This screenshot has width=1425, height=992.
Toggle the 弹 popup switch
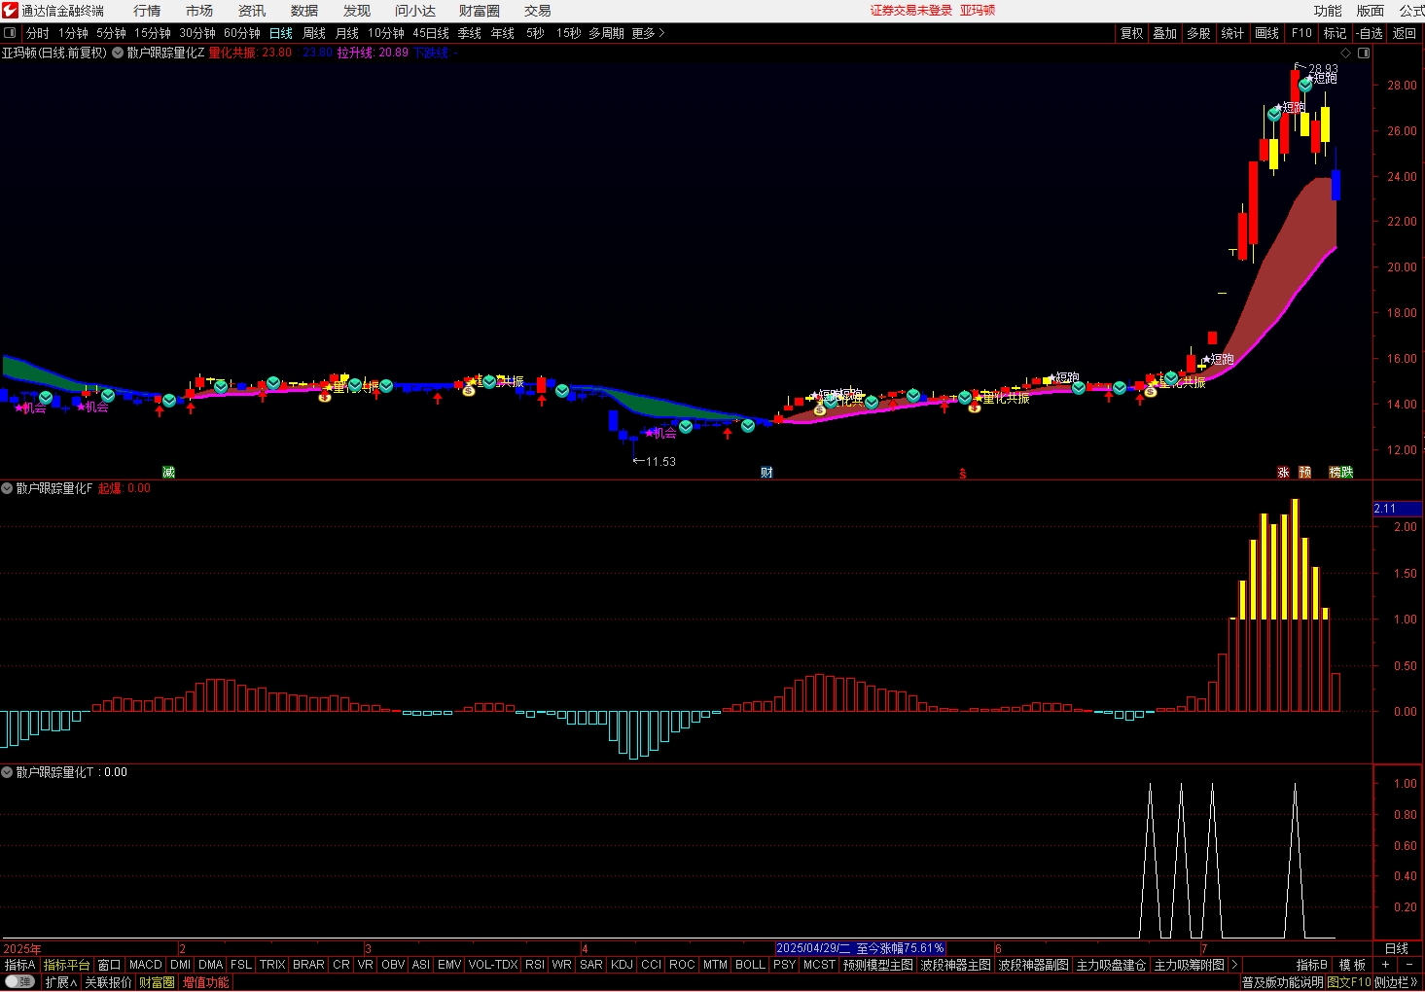click(x=19, y=982)
